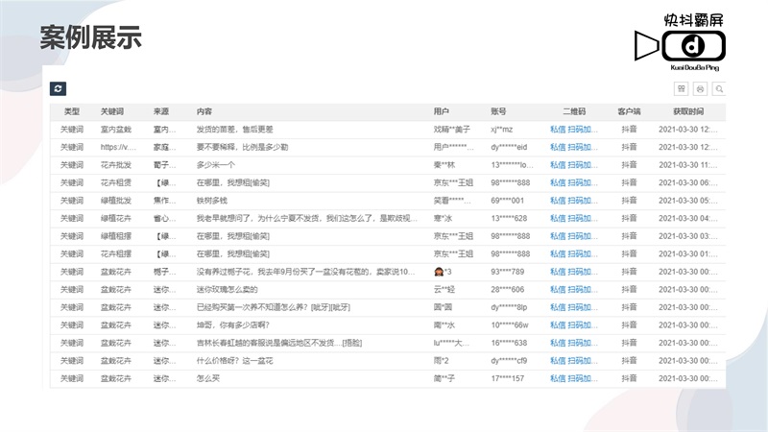Click the 扫码加 link for account 69****001
Image resolution: width=768 pixels, height=432 pixels.
tap(583, 201)
